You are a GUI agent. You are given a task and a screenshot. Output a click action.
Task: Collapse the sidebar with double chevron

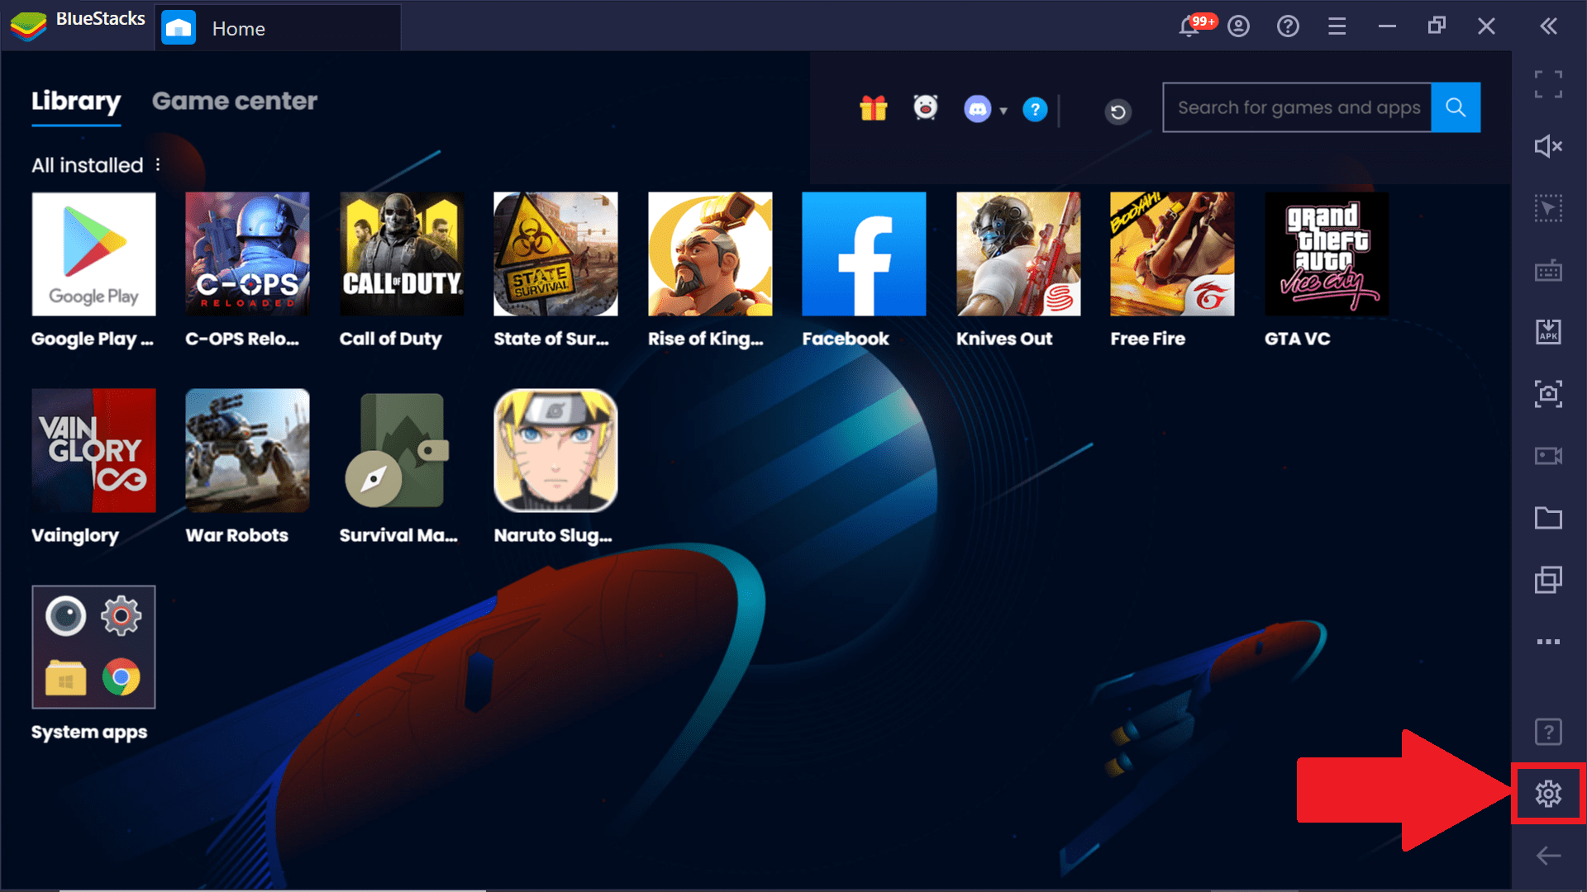coord(1548,26)
